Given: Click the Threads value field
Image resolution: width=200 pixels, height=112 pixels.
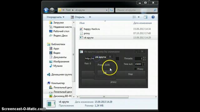Looking at the screenshot, I should [138, 58].
